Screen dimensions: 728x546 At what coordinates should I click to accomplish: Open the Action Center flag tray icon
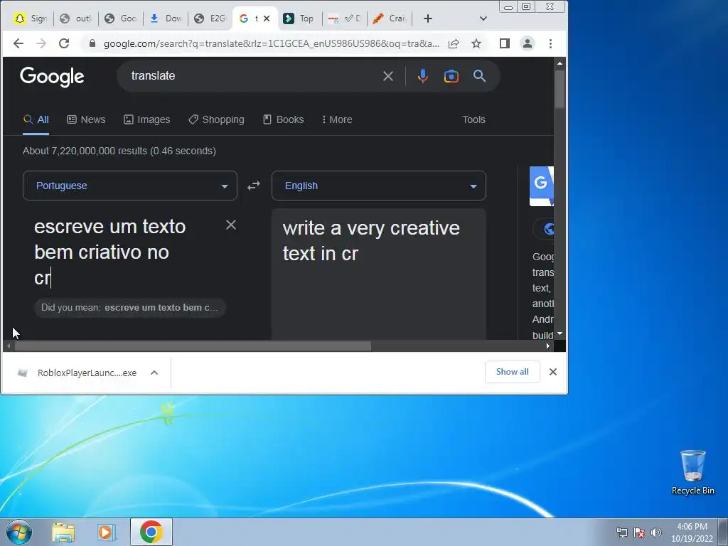pos(639,532)
